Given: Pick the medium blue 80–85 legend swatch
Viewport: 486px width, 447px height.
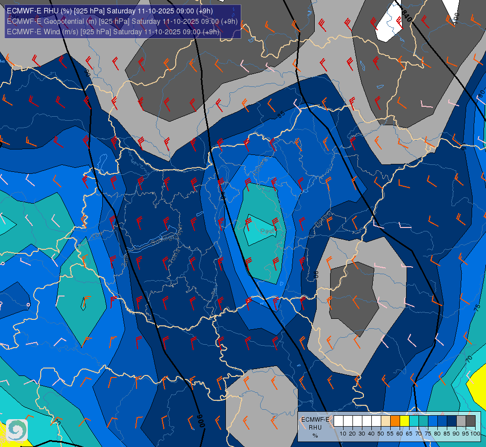Looking at the screenshot, I should coord(442,421).
